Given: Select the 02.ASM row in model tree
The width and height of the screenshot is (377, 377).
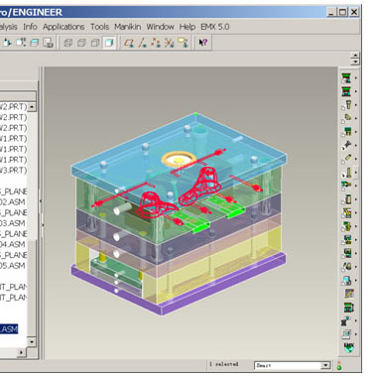Looking at the screenshot, I should tap(14, 202).
